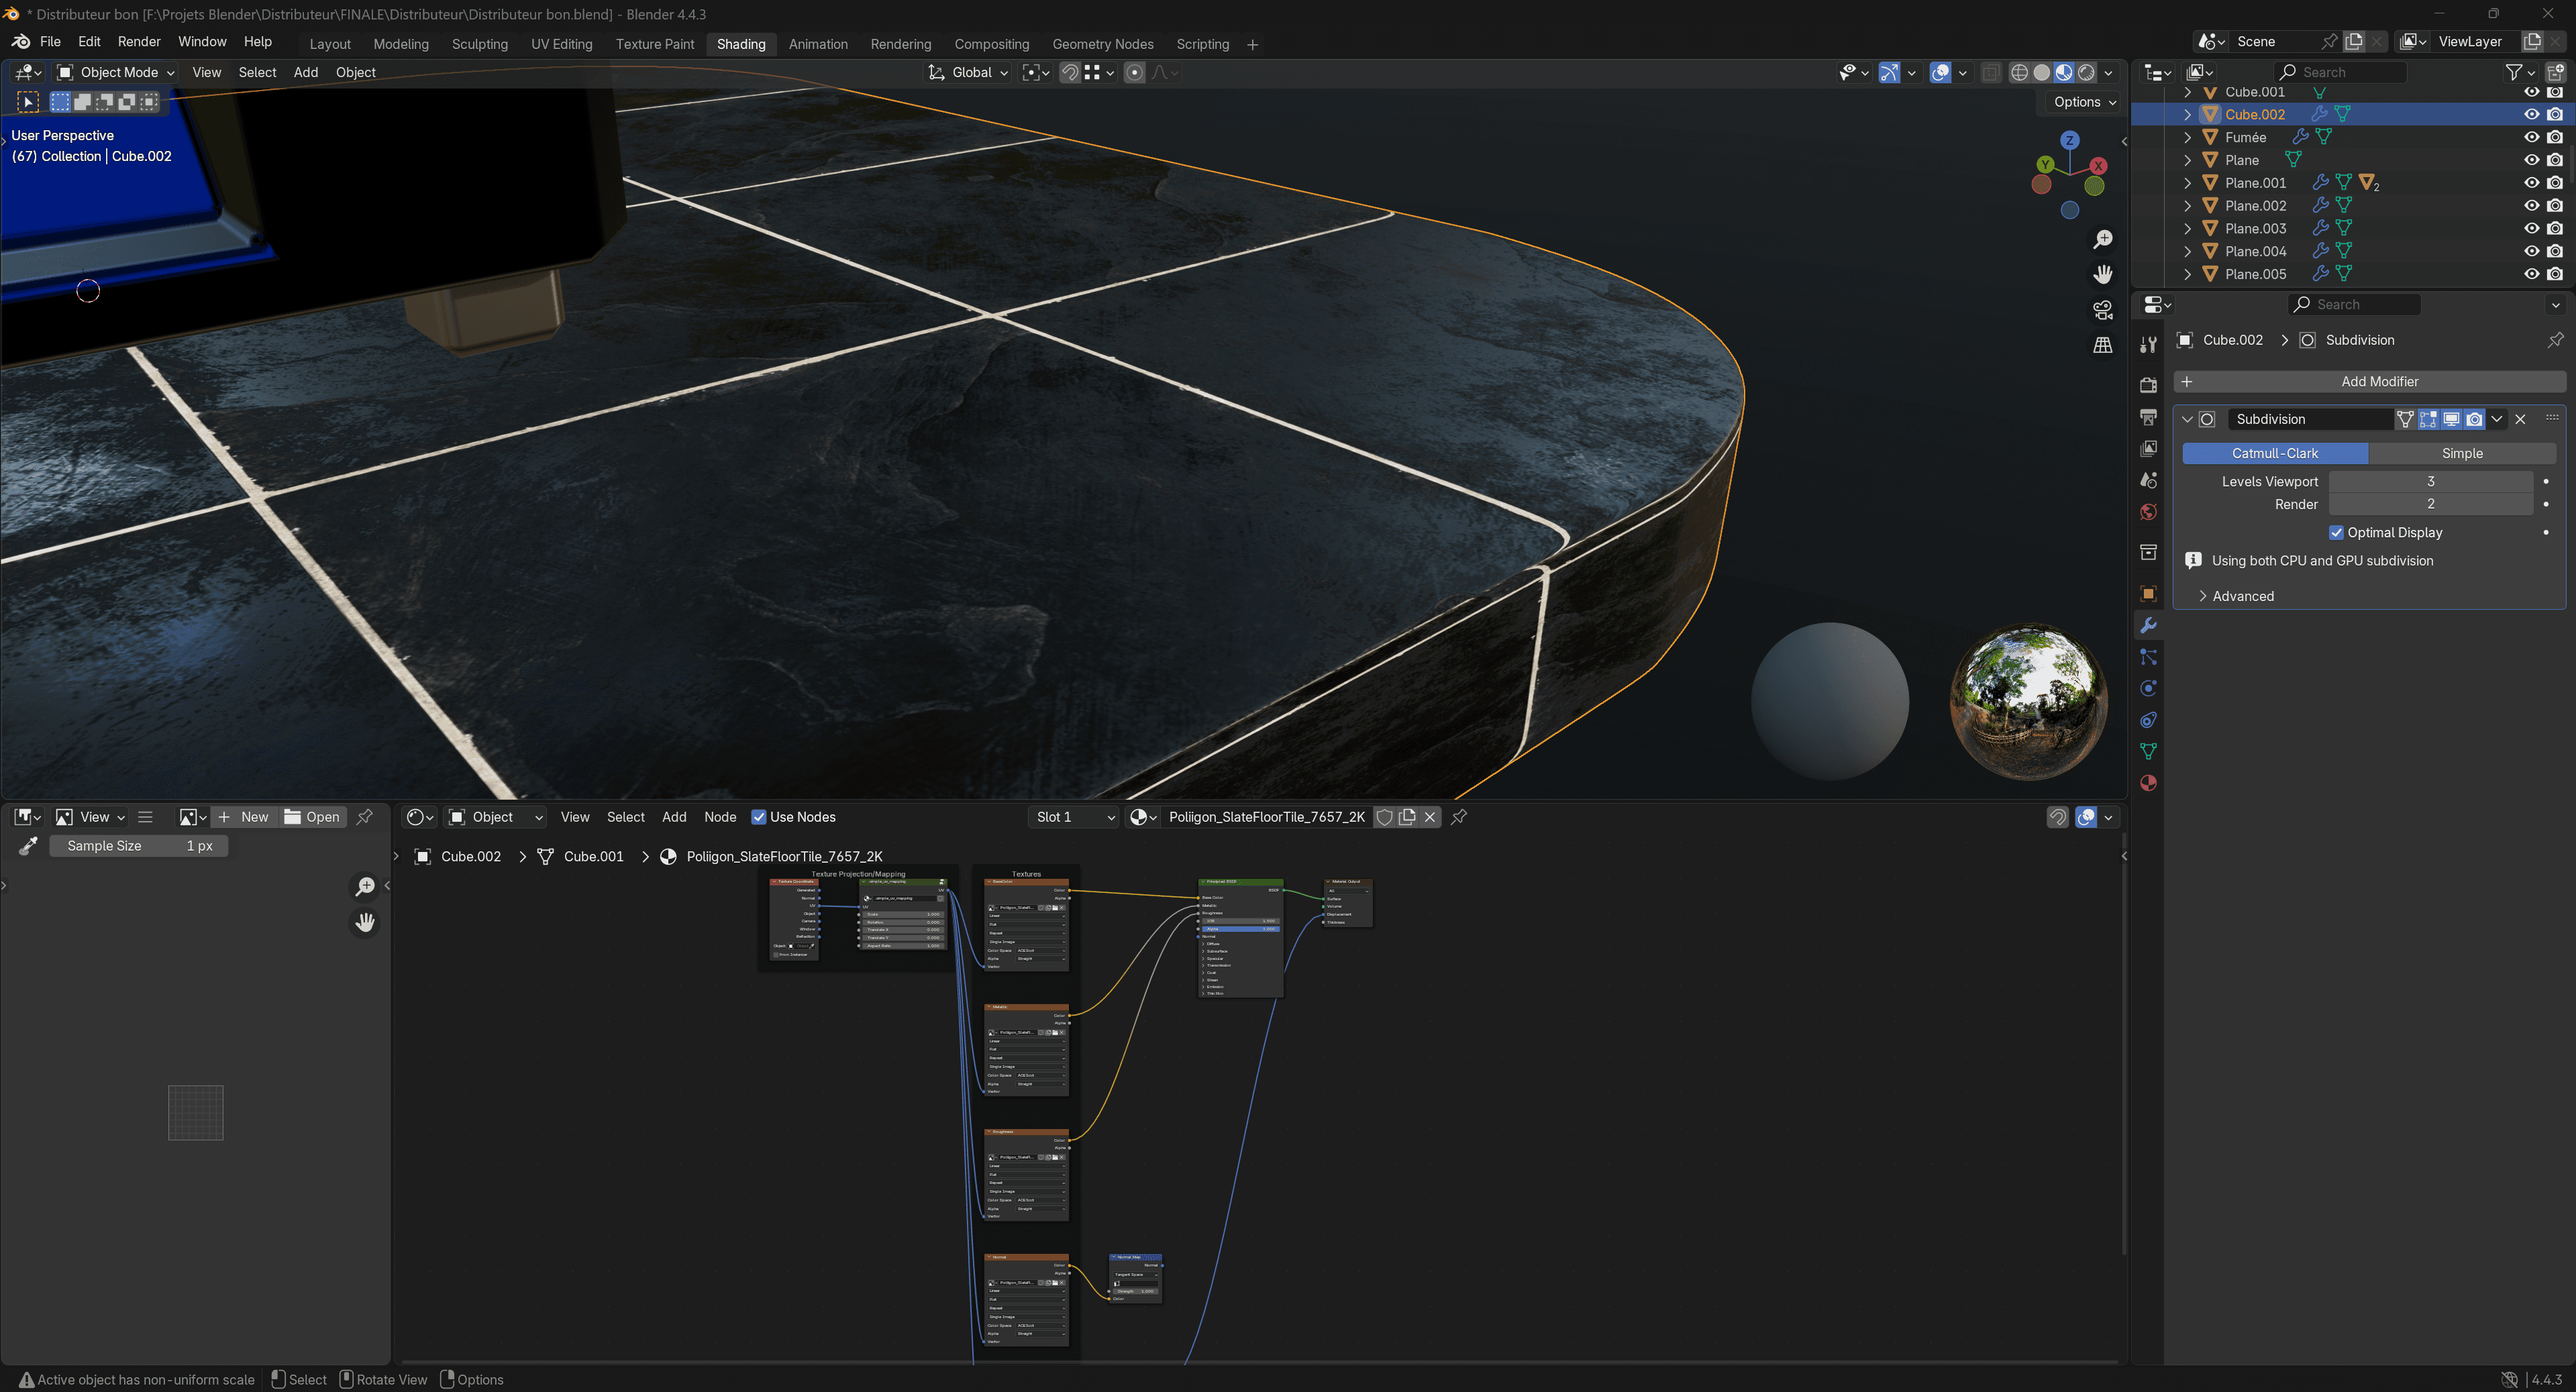
Task: Open the Global transform orientation dropdown
Action: click(968, 72)
